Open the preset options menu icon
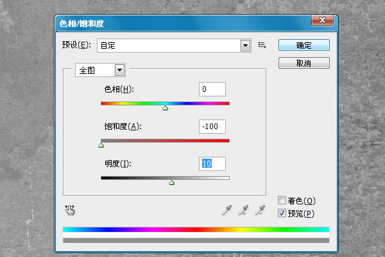The width and height of the screenshot is (385, 257). click(x=262, y=45)
